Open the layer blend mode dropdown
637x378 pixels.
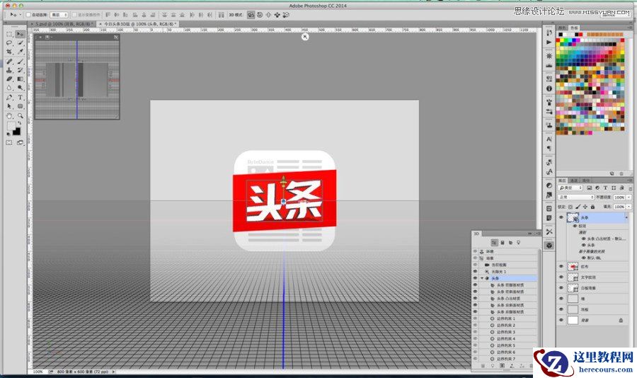click(576, 197)
